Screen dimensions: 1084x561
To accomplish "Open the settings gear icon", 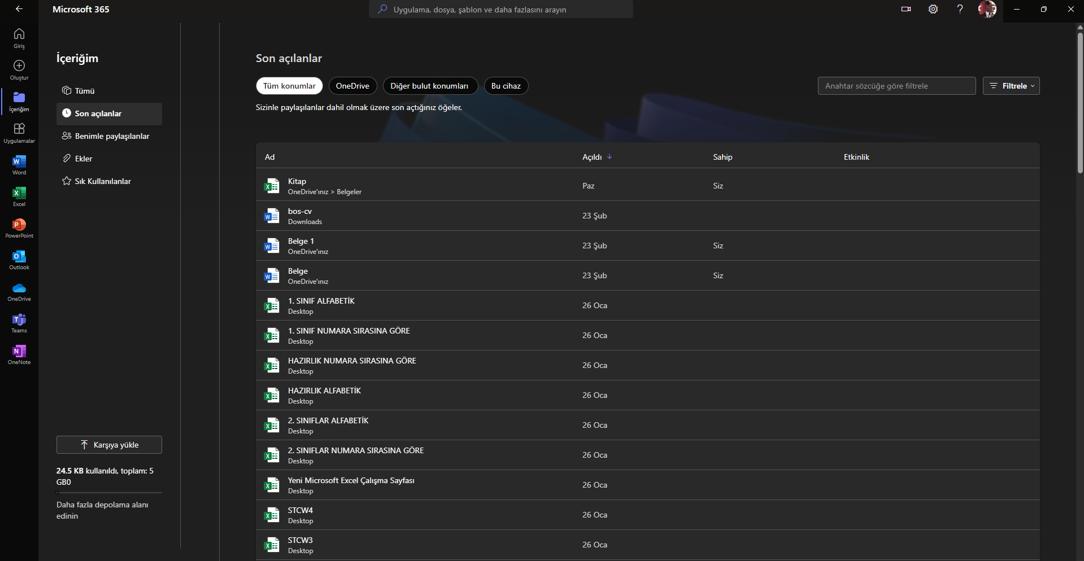I will point(933,9).
